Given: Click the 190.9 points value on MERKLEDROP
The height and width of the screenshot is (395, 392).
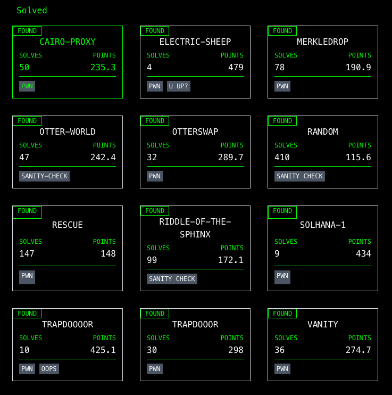Looking at the screenshot, I should pyautogui.click(x=358, y=67).
